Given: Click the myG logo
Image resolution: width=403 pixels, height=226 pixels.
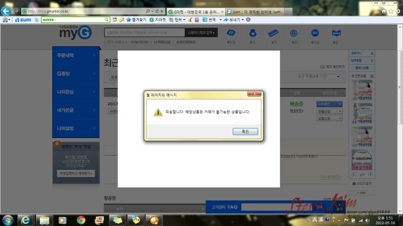Looking at the screenshot, I should coord(75,33).
